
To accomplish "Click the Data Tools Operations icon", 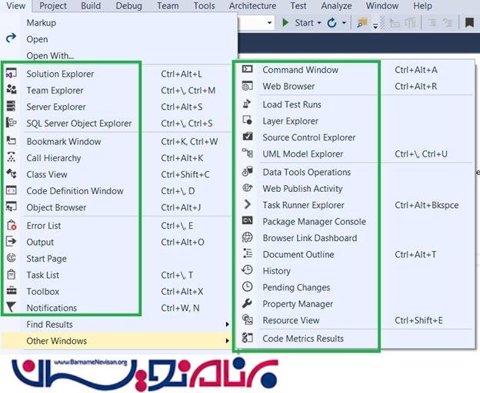I will (x=248, y=171).
